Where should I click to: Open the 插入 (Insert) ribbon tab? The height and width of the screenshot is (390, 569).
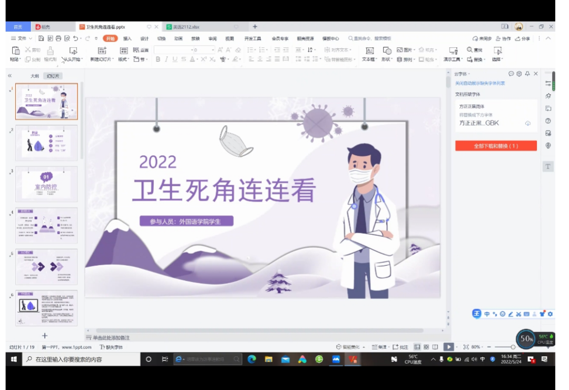pyautogui.click(x=127, y=38)
